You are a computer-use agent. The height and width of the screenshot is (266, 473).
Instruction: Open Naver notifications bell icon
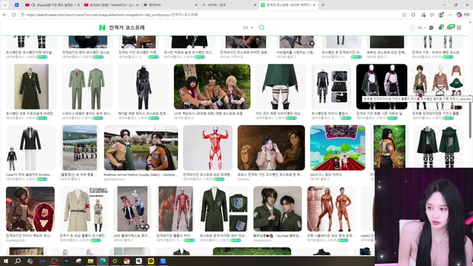point(440,28)
